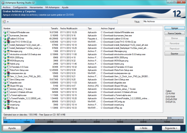Click the Eliminar button
This screenshot has height=133, width=187.
point(175,38)
